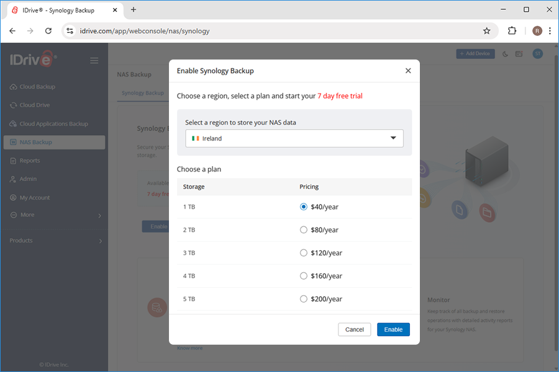
Task: Reload the current page
Action: coord(48,31)
